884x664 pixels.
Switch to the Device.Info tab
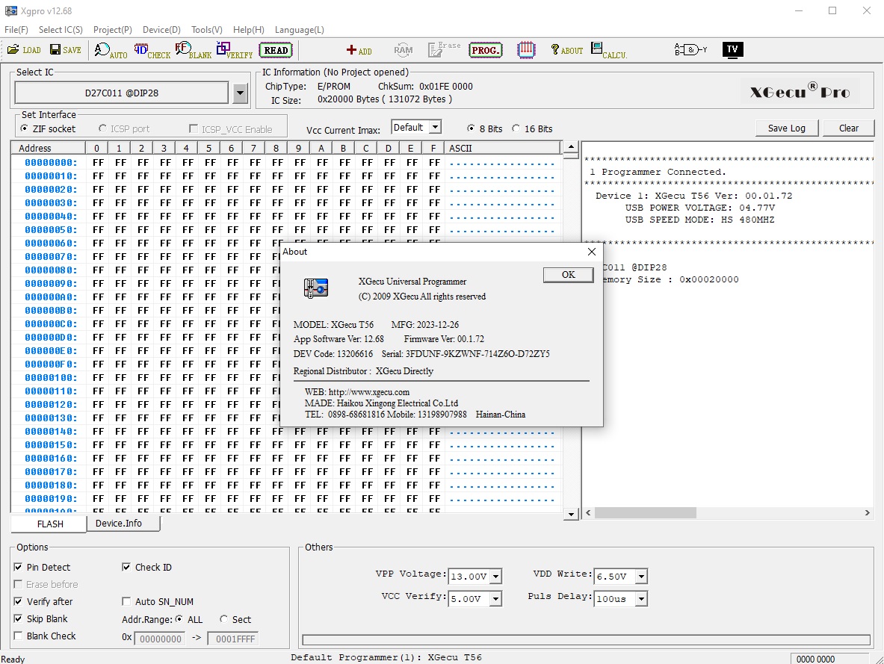tap(119, 524)
